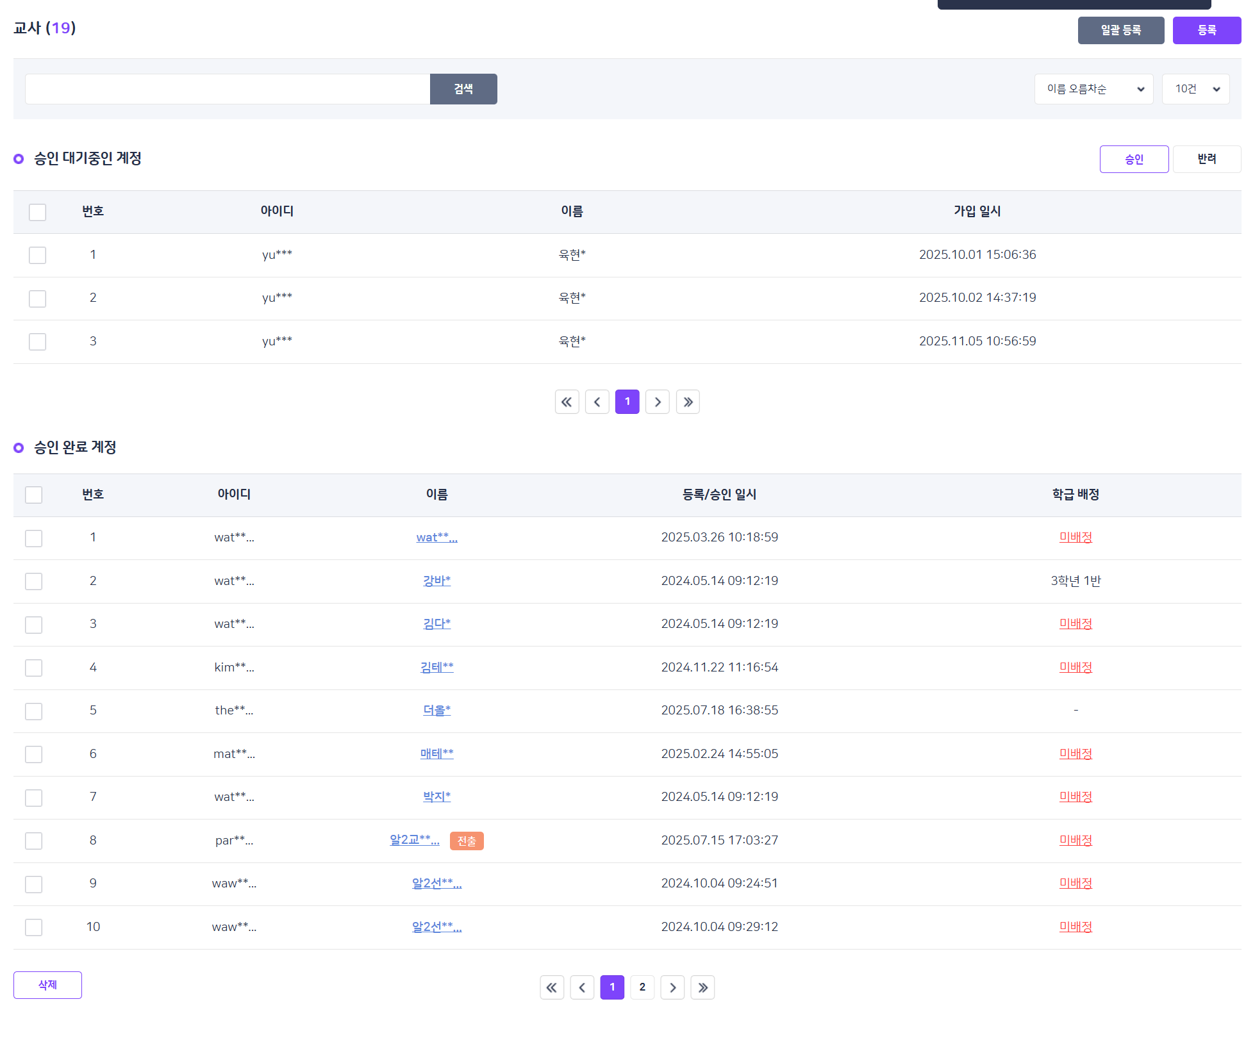Check the pending account joined 2025.10.02
The height and width of the screenshot is (1038, 1246).
point(37,299)
